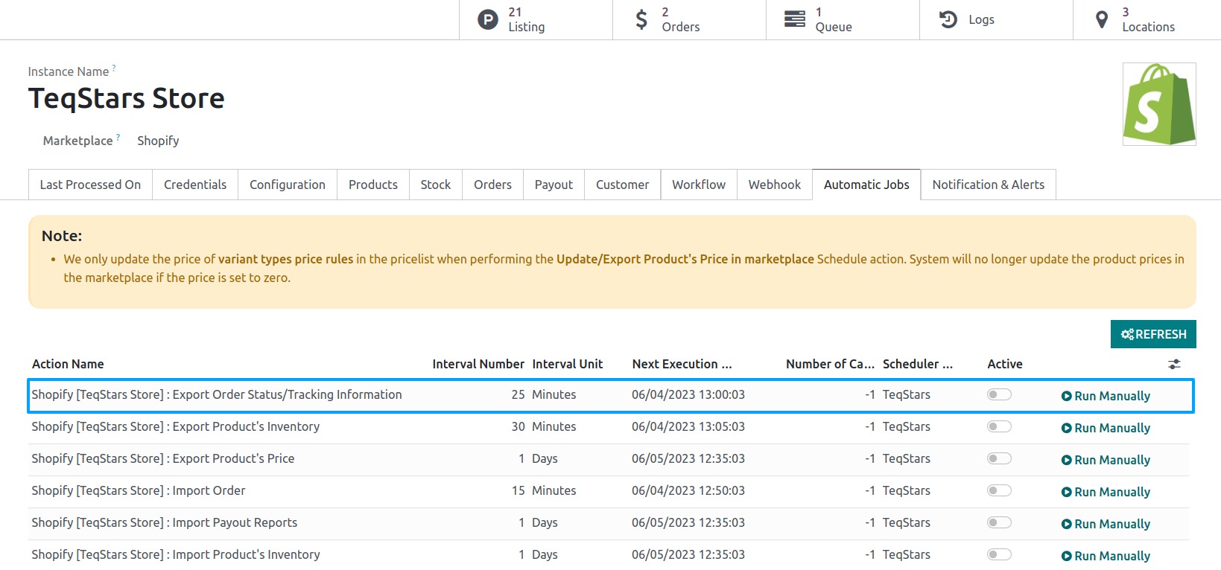Click Marketplace help question mark

point(118,138)
